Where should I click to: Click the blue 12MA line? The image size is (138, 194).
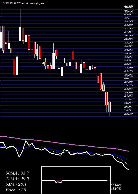tap(64, 151)
